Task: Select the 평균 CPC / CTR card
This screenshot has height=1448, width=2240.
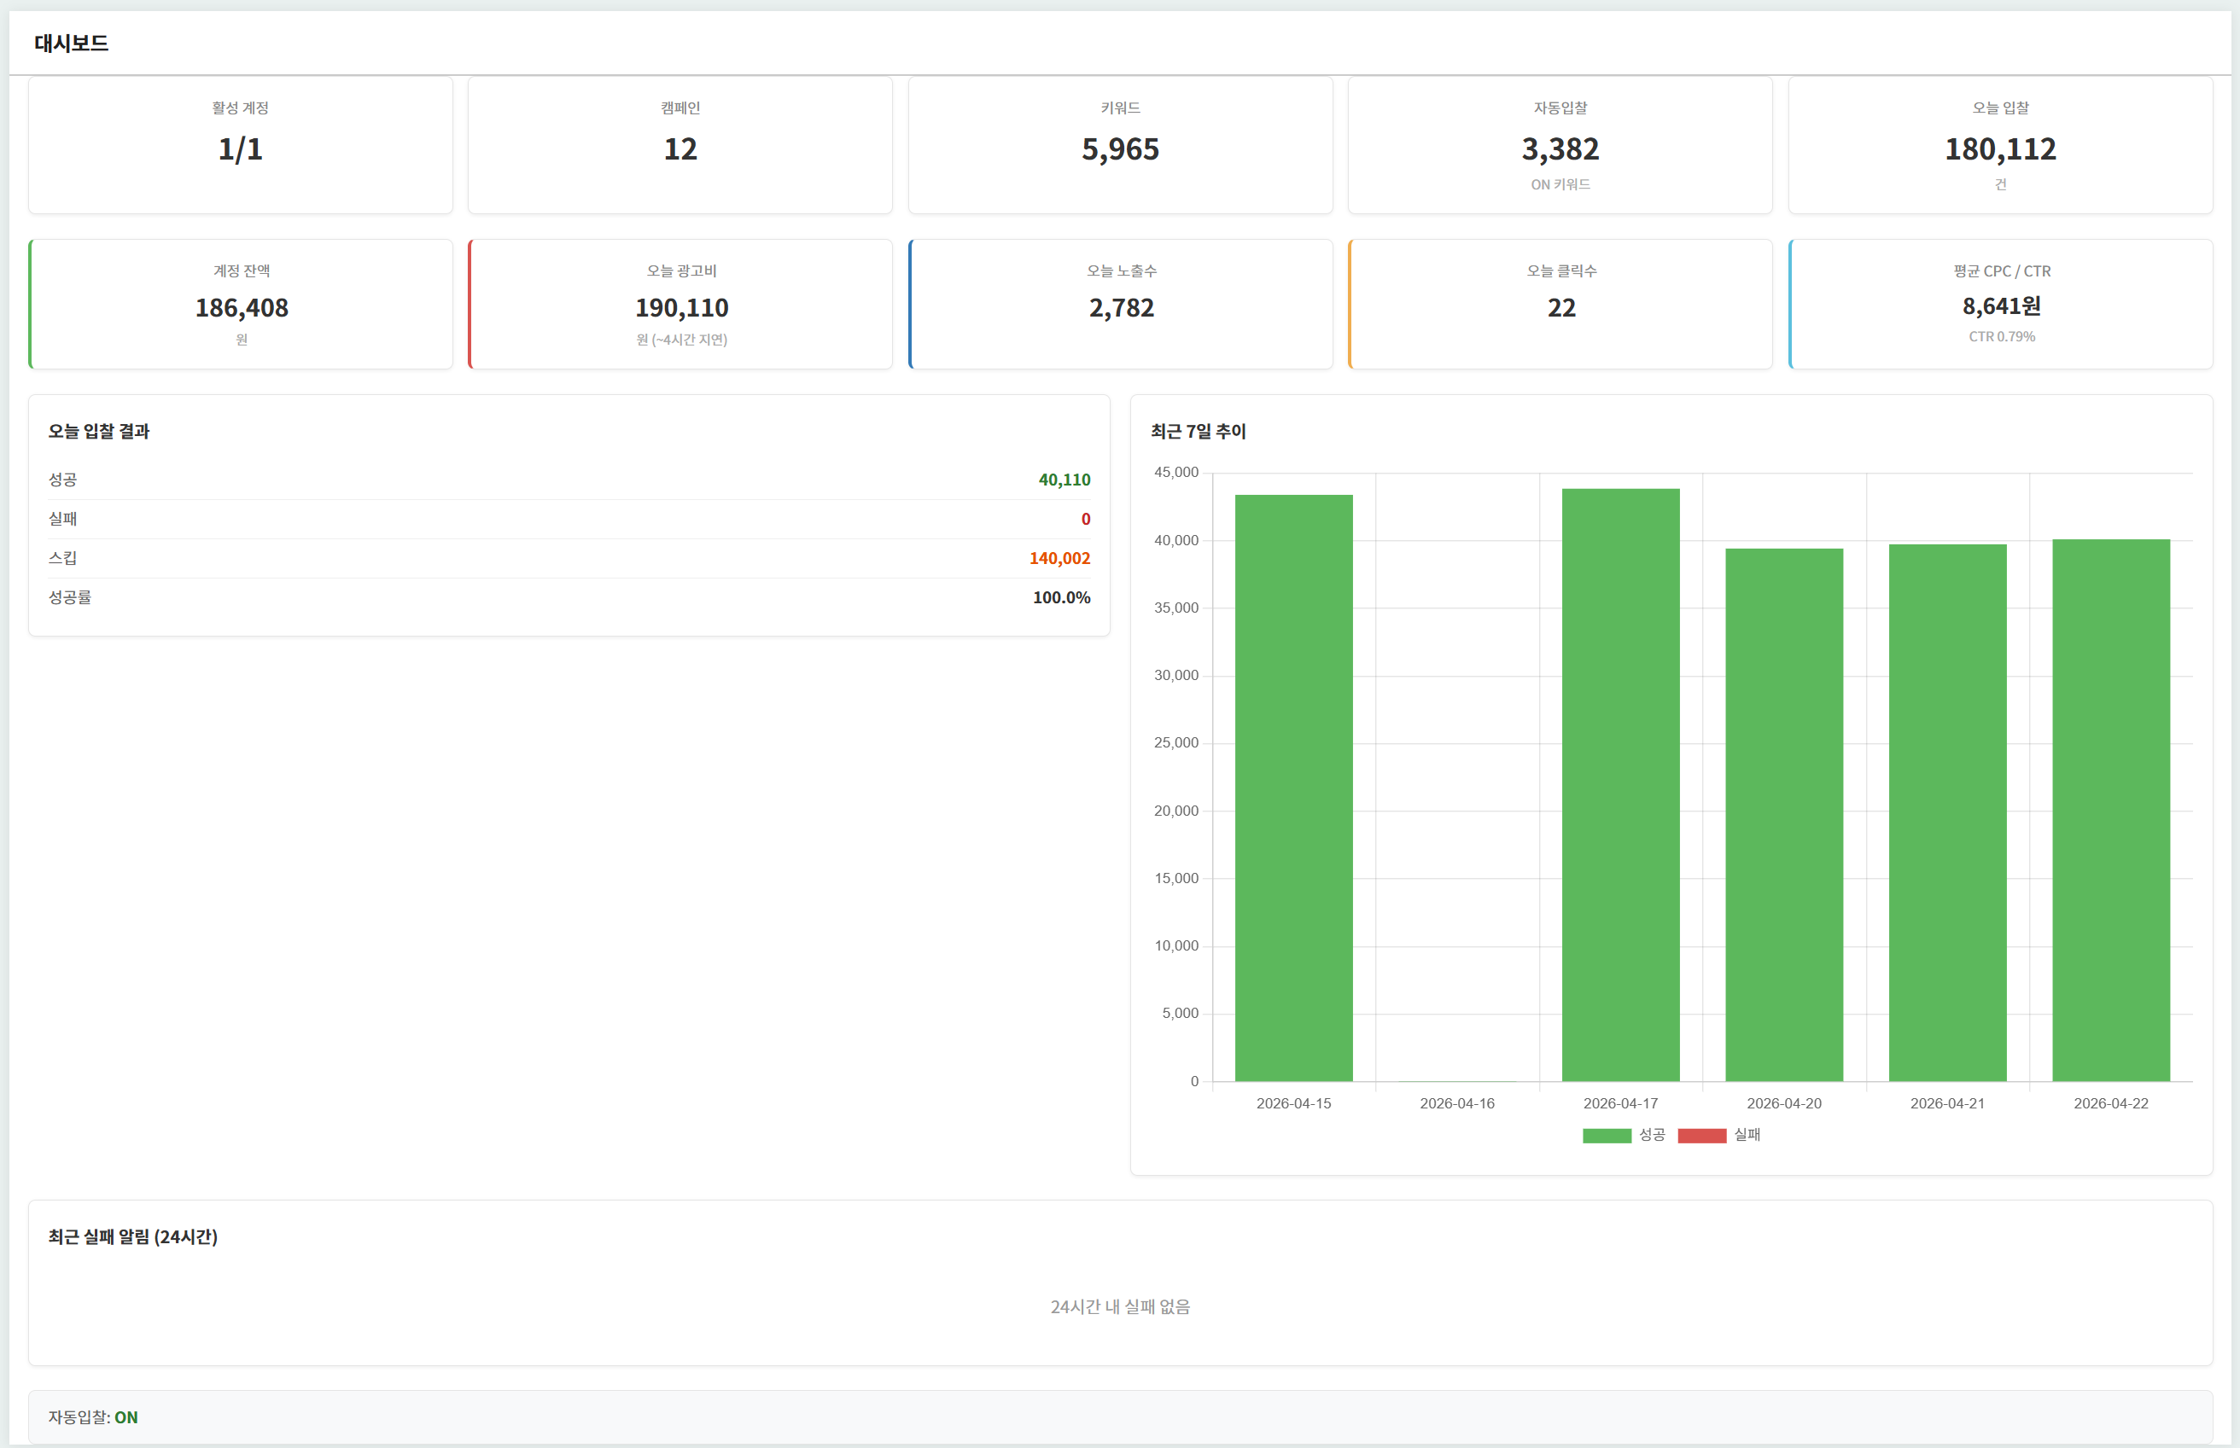Action: pyautogui.click(x=2001, y=305)
